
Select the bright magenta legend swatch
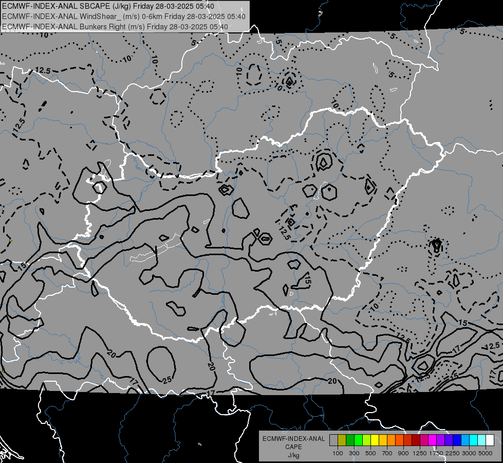tap(433, 440)
